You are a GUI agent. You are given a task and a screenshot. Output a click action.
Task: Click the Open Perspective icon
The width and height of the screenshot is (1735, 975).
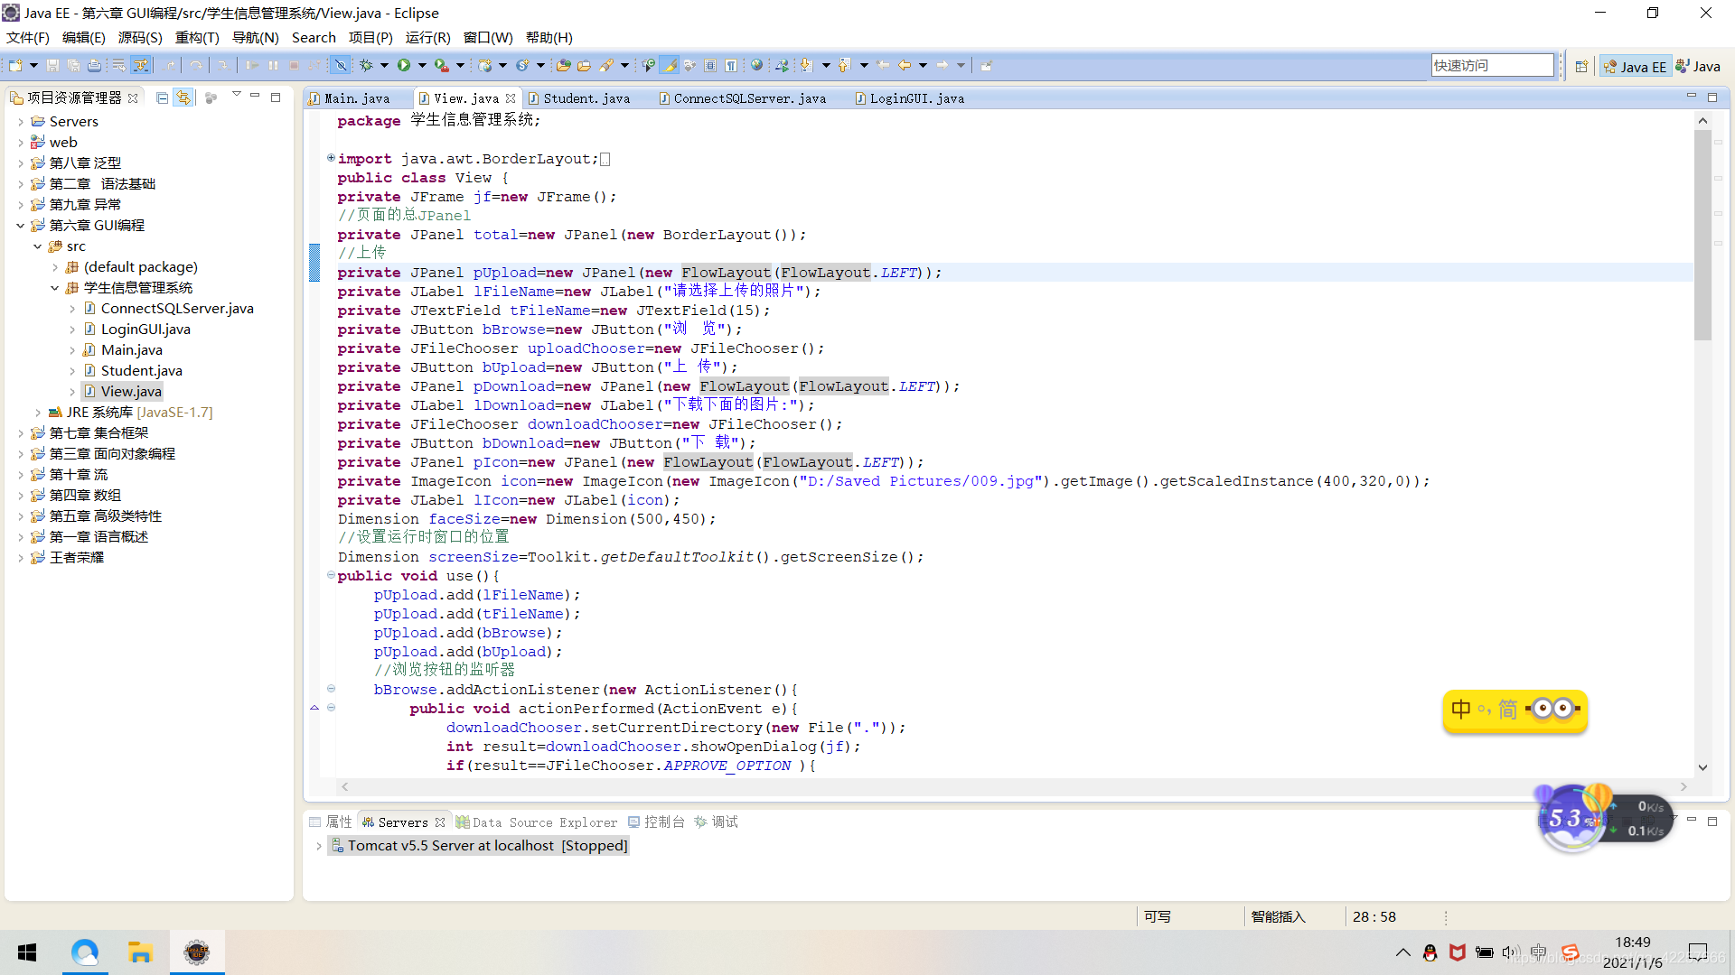(x=1581, y=66)
